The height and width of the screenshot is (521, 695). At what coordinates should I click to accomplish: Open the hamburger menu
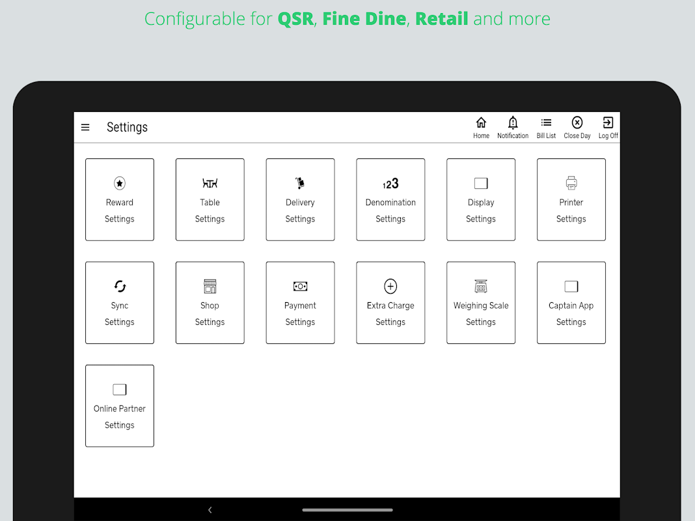(85, 127)
